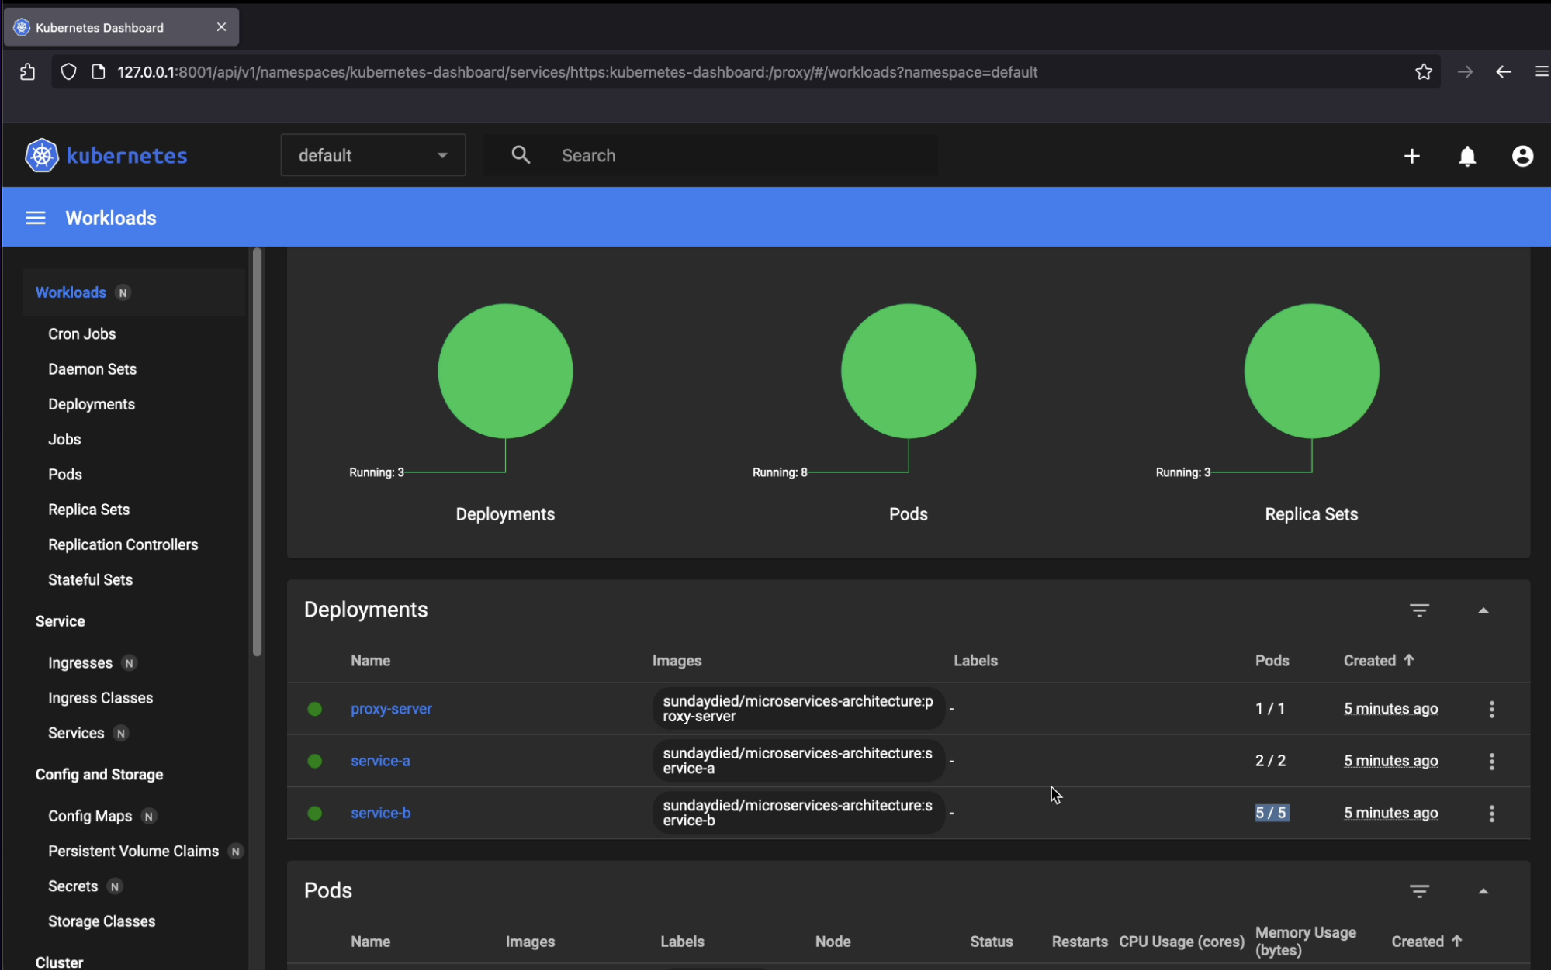
Task: Click the Kubernetes logo icon
Action: 42,156
